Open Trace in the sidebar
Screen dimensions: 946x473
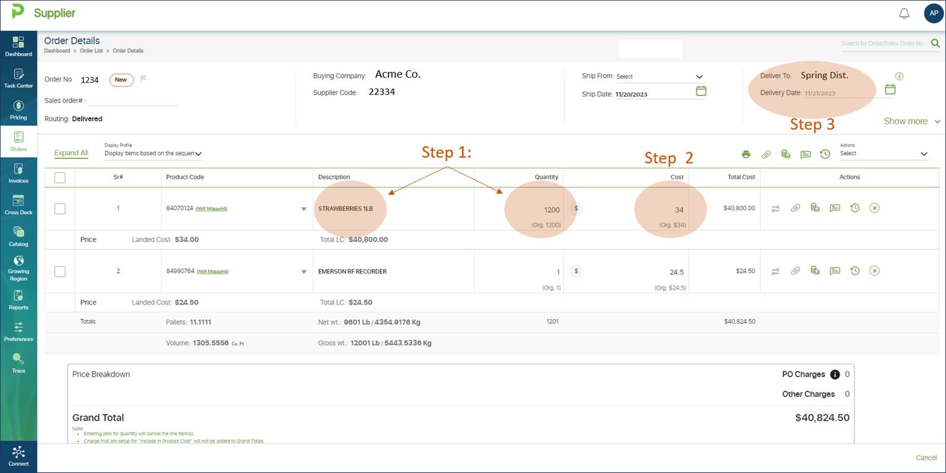point(18,363)
